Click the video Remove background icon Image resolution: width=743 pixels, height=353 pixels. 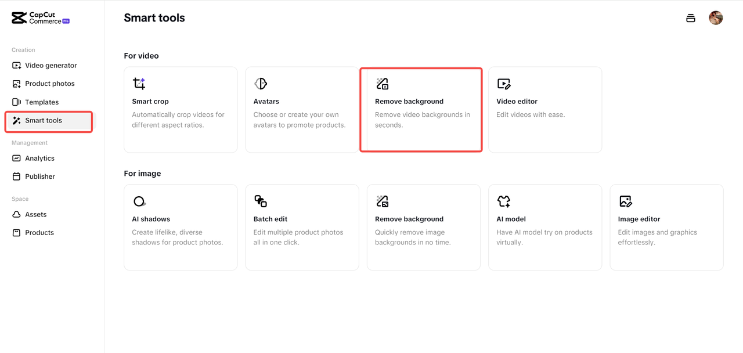382,84
